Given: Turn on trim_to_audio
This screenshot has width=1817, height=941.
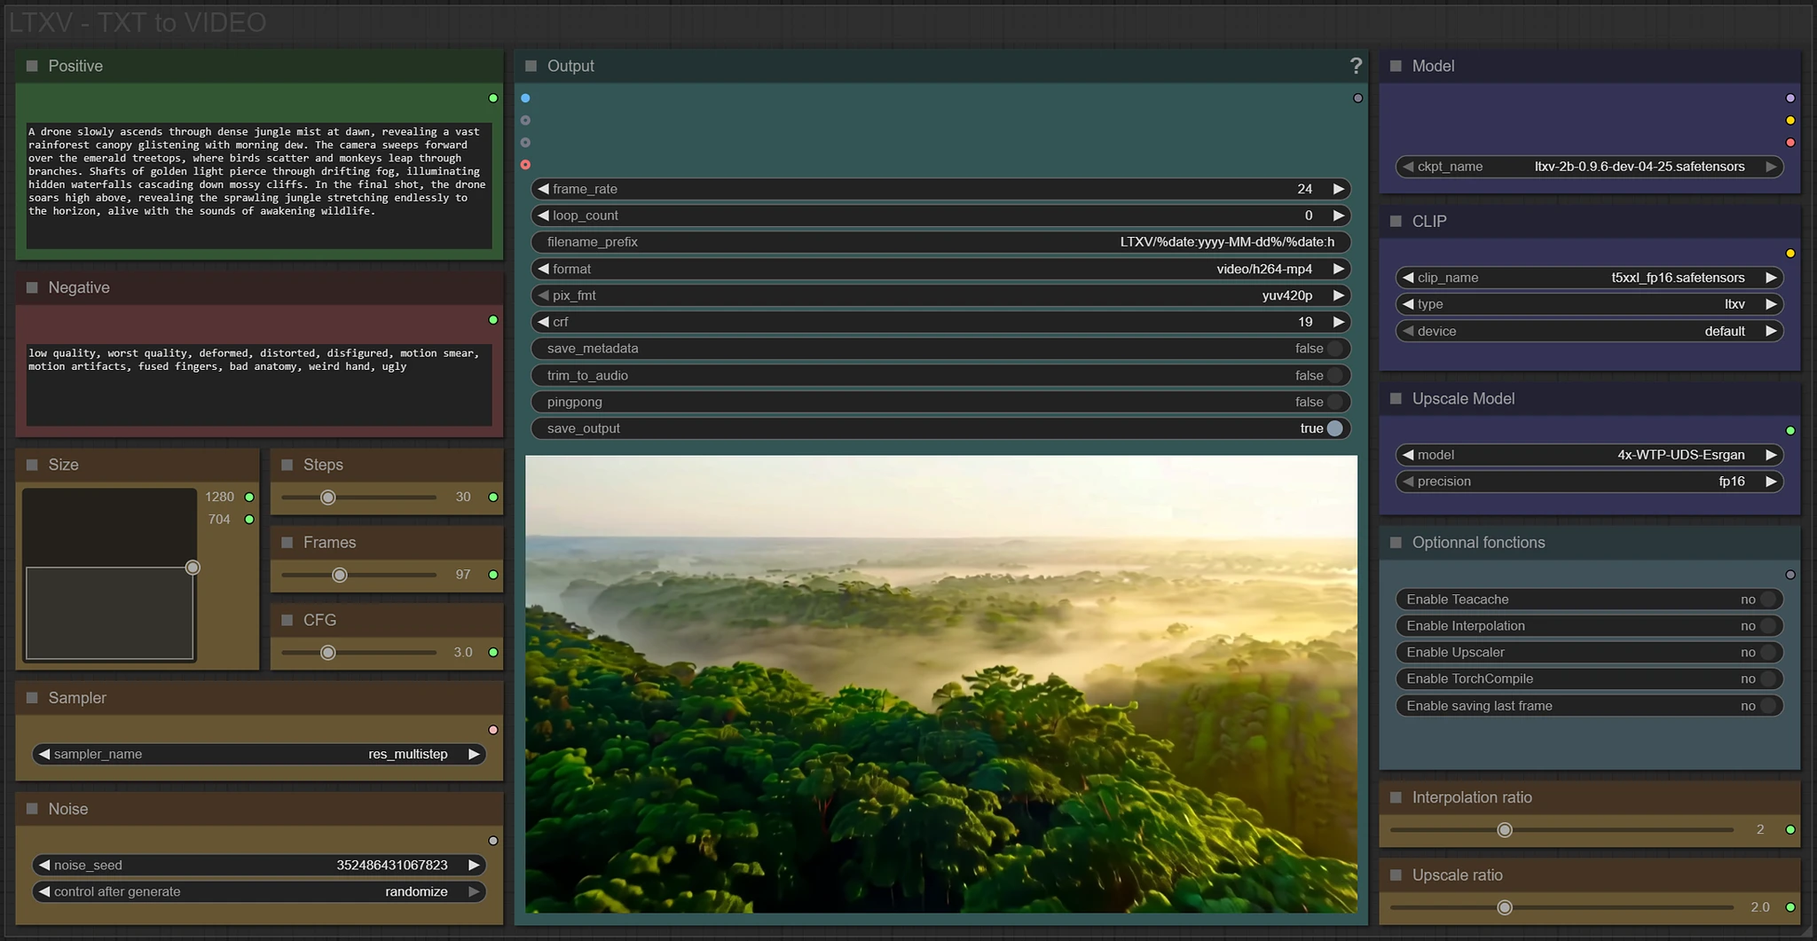Looking at the screenshot, I should coord(1334,375).
